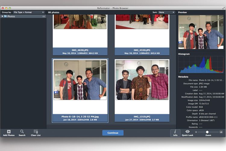Click the full screen arrows icon in title bar
Image resolution: width=226 pixels, height=151 pixels.
(x=224, y=8)
